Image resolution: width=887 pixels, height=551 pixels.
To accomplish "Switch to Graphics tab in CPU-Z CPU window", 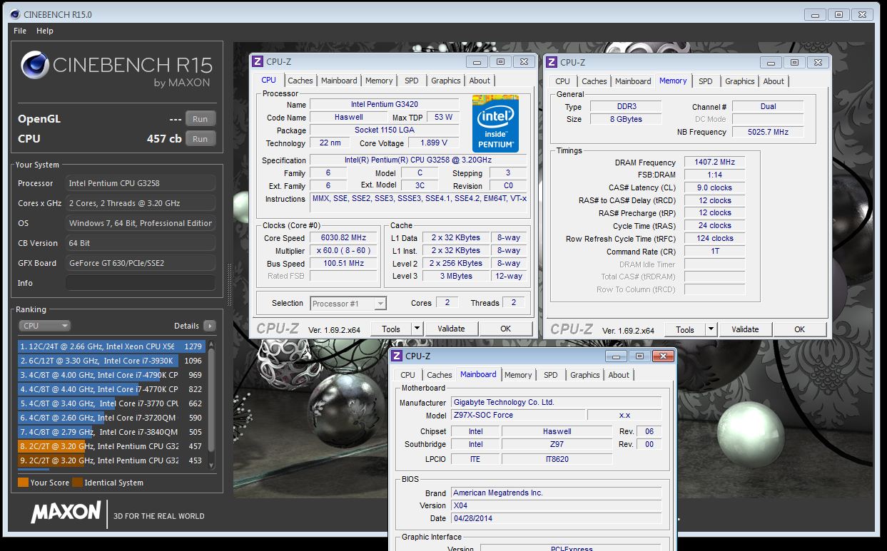I will tap(446, 81).
